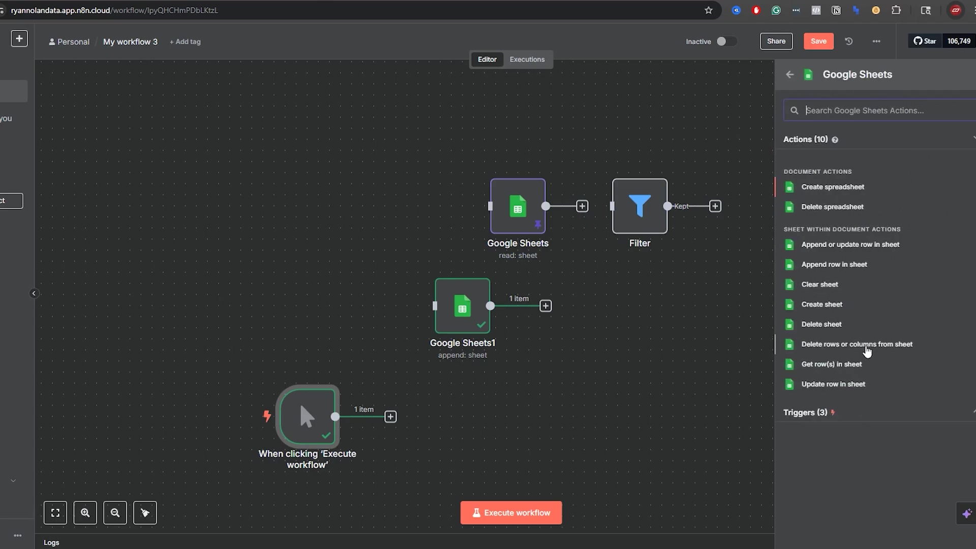Click the fit-to-view canvas icon

[x=55, y=513]
